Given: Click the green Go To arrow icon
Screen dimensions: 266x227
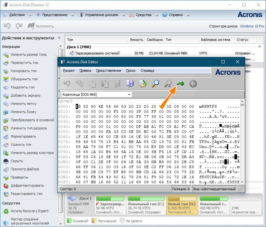Looking at the screenshot, I should coord(180,83).
